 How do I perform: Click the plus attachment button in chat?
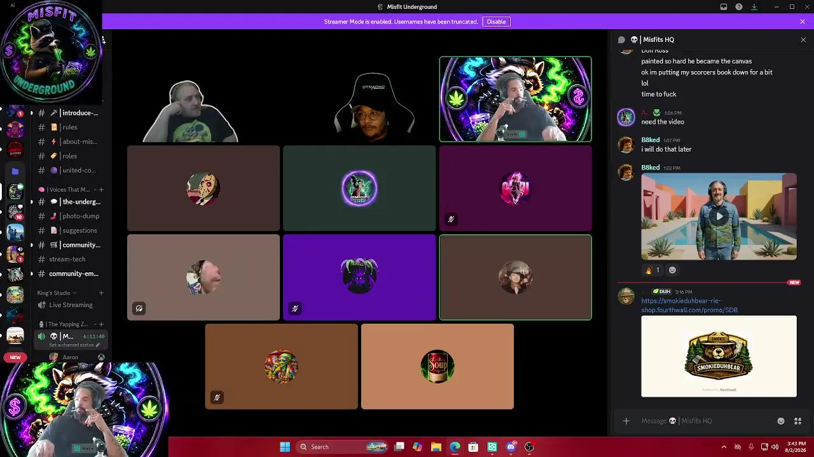point(626,421)
